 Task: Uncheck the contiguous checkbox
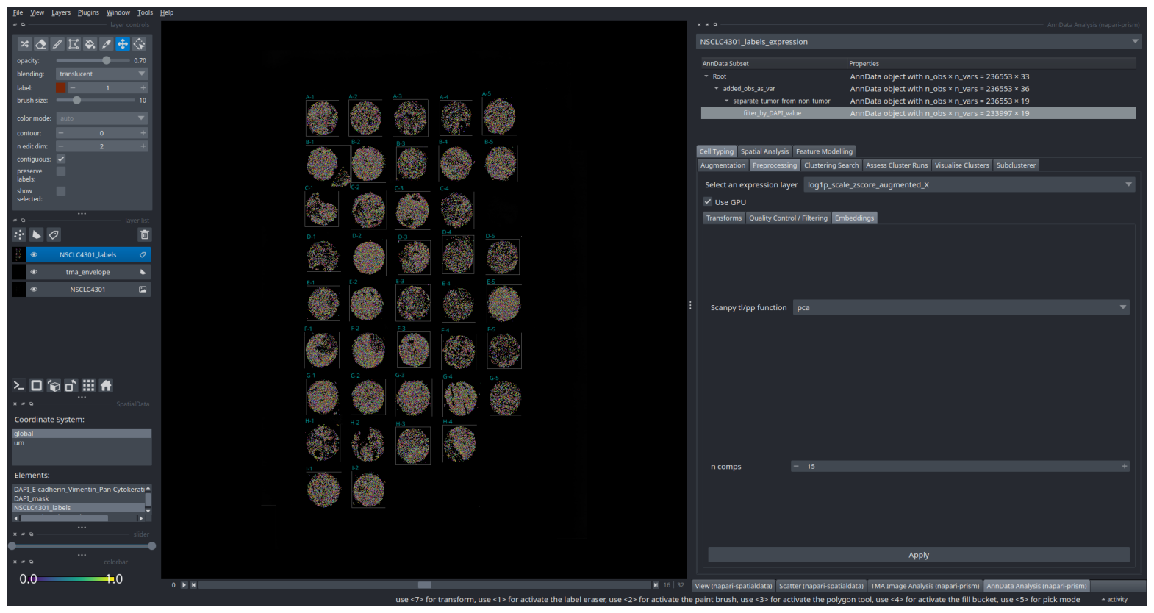61,159
